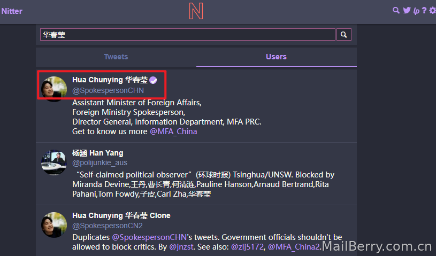Click the Nitter N logo in the header center
Screen dimensions: 436x256
tap(196, 11)
